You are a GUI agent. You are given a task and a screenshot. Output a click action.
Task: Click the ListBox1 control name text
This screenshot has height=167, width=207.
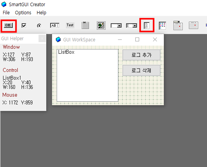point(12,78)
